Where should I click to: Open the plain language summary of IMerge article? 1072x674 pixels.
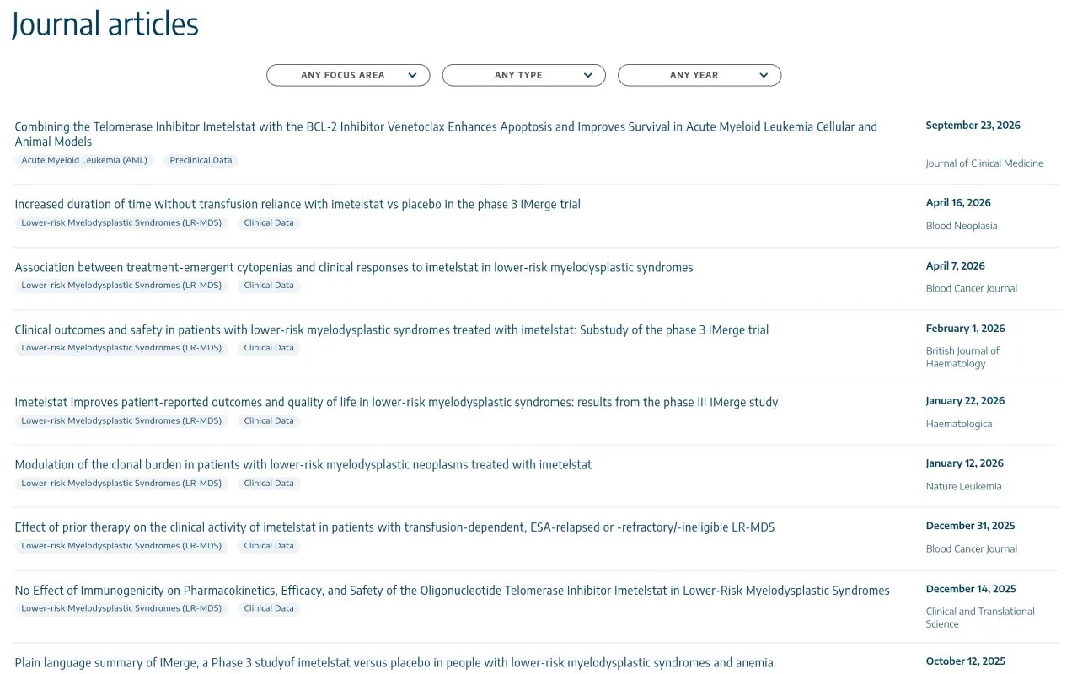coord(394,662)
